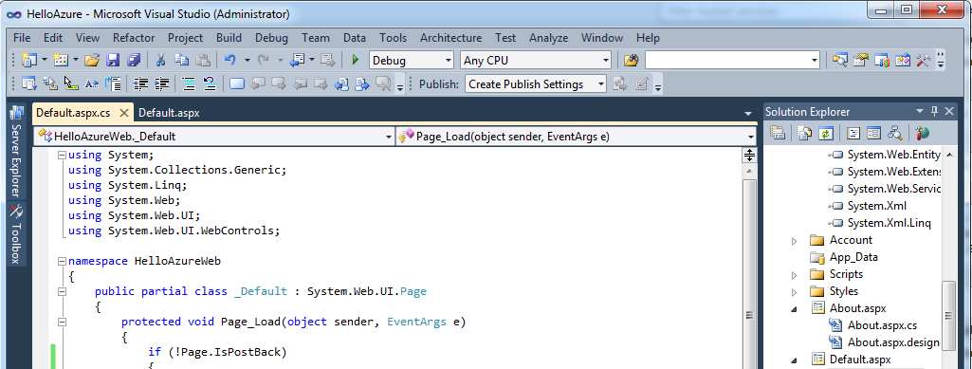Image resolution: width=972 pixels, height=369 pixels.
Task: Uncomment the selected lines icon
Action: pyautogui.click(x=209, y=83)
